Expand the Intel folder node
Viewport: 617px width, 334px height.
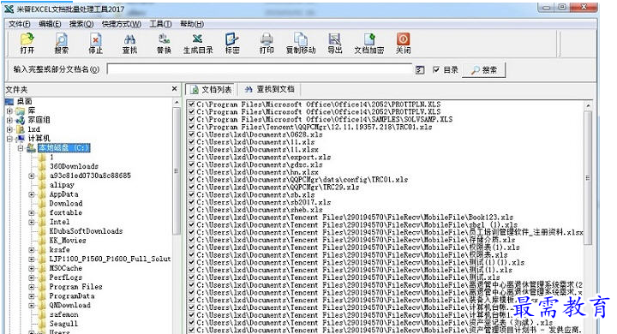coord(32,222)
